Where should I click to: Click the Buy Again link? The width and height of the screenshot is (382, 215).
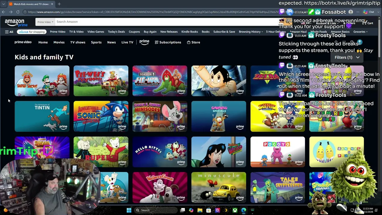150,32
